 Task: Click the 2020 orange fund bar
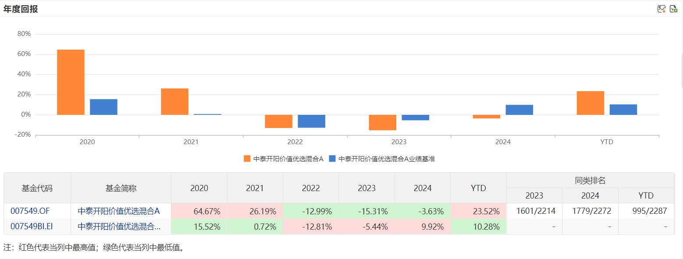71,82
